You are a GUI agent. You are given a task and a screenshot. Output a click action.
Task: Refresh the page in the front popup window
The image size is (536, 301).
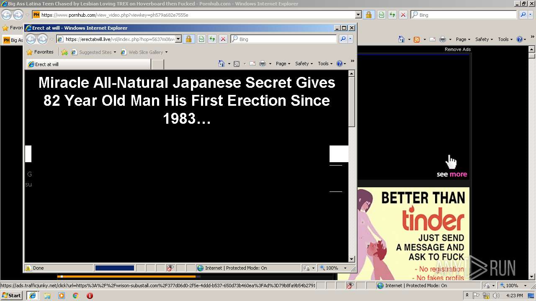point(212,39)
